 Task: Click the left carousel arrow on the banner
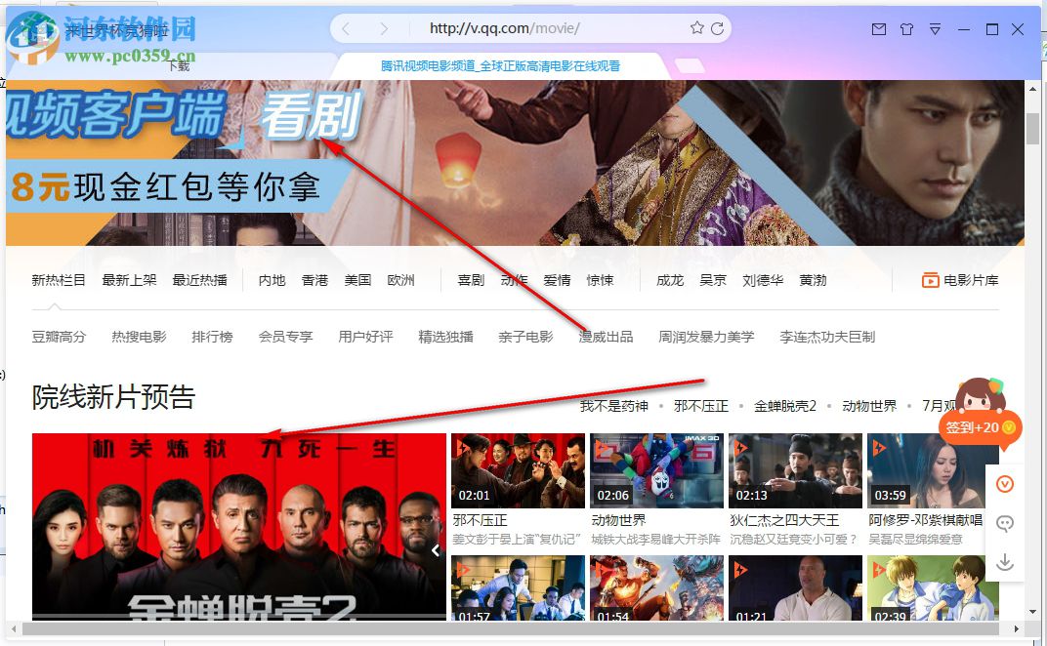pyautogui.click(x=436, y=550)
